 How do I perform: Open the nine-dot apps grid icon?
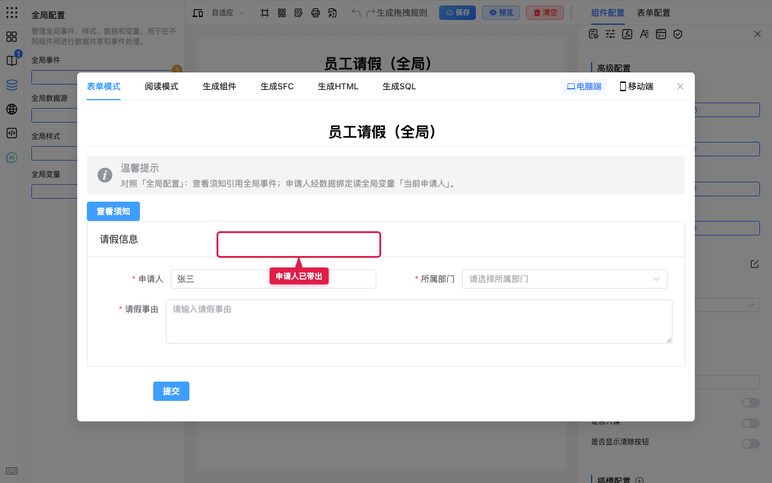11,12
